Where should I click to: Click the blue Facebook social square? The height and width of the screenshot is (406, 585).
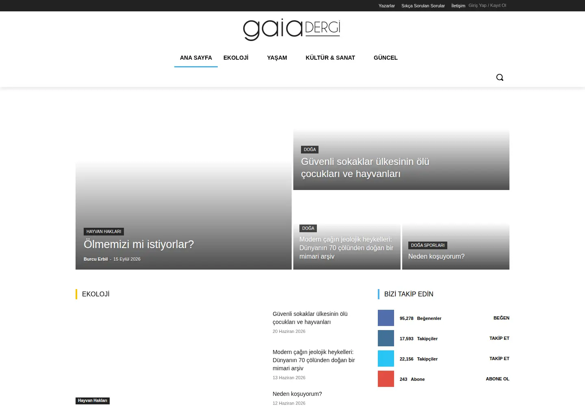tap(386, 318)
